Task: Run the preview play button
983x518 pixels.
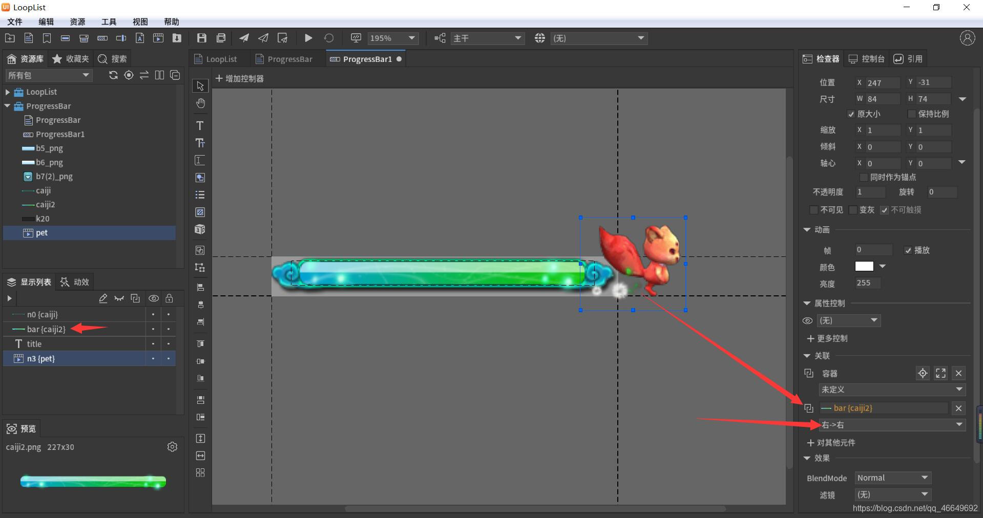Action: (x=308, y=38)
